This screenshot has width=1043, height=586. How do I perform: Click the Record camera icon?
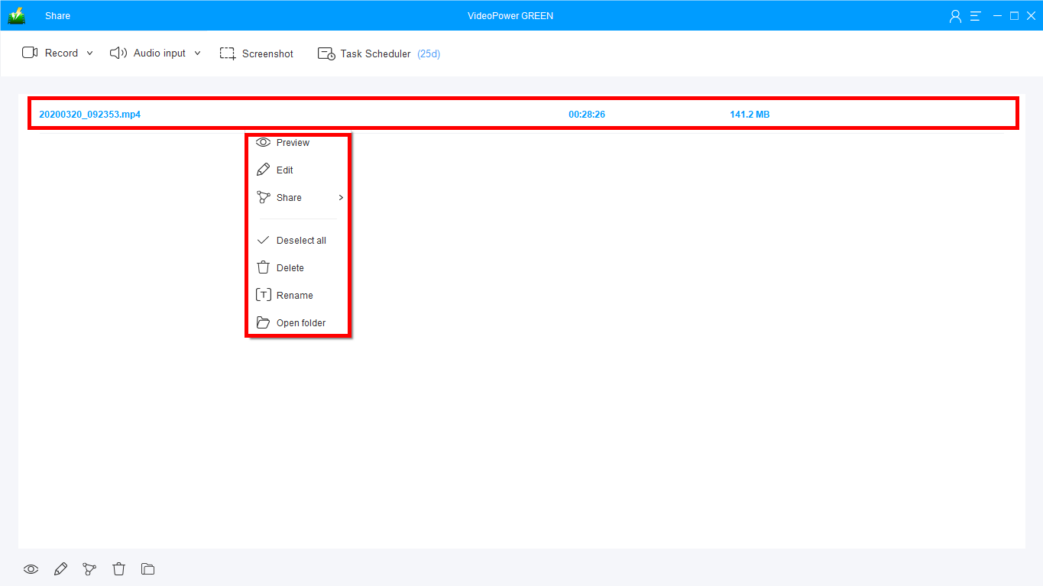(30, 53)
